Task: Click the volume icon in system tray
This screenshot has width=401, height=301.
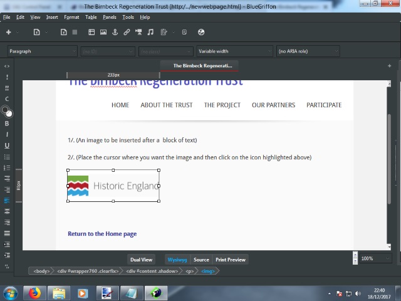Action: (x=358, y=293)
